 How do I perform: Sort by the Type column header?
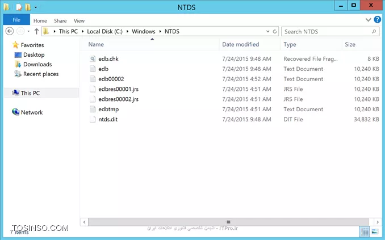(x=290, y=44)
